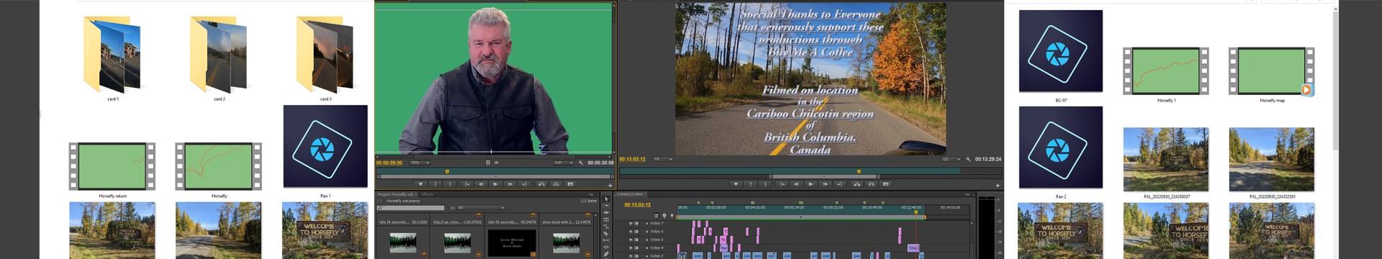This screenshot has height=259, width=1382.
Task: Lift selection in Program monitor
Action: 857,184
